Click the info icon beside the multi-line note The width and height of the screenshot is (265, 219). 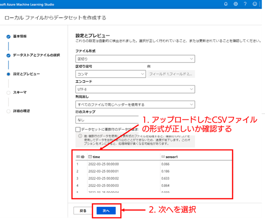coord(80,136)
